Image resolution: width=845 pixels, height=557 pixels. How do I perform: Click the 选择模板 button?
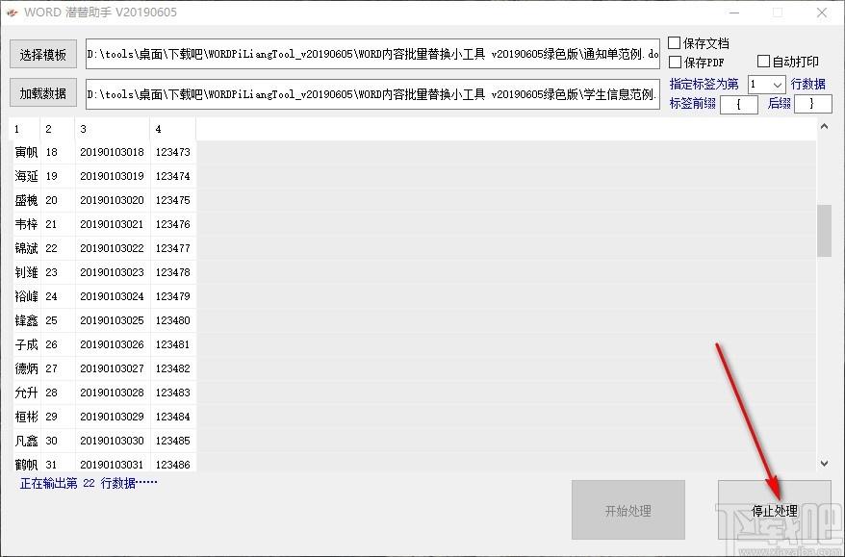click(x=42, y=54)
